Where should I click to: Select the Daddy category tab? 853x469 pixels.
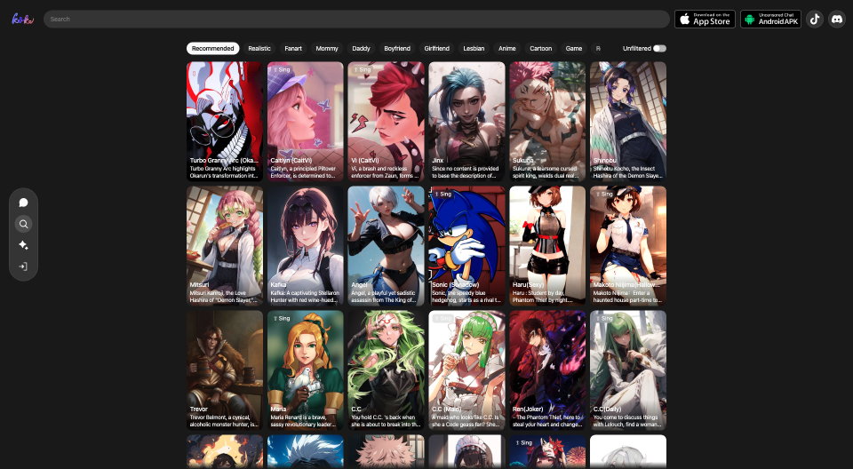click(362, 49)
